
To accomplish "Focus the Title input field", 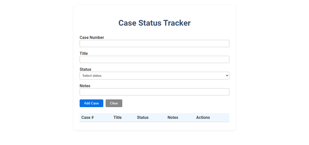I will (x=154, y=59).
